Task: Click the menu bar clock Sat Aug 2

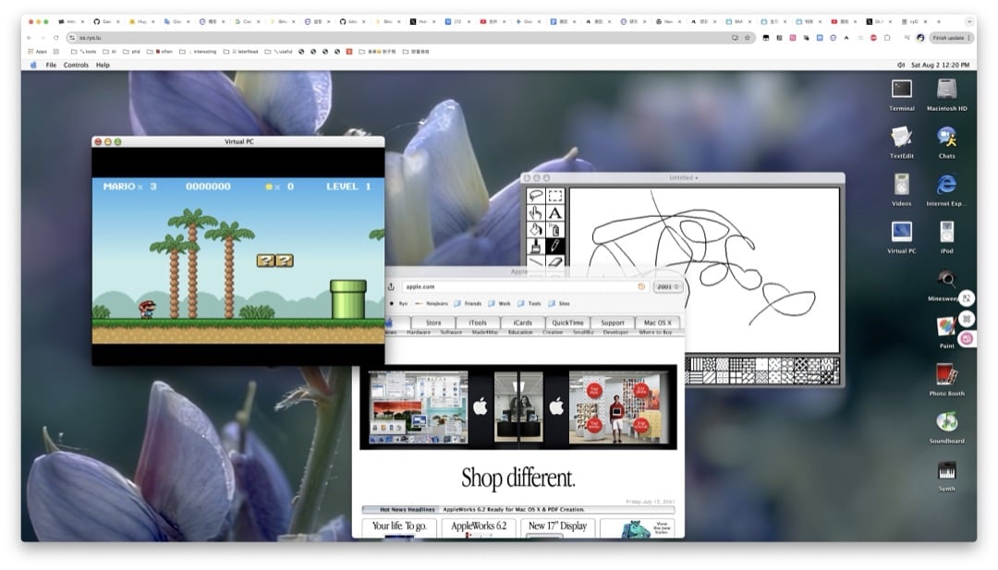Action: pos(940,65)
